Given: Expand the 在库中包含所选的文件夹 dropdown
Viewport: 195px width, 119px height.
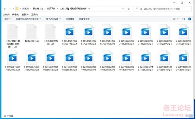Looking at the screenshot, I should [x=28, y=19].
